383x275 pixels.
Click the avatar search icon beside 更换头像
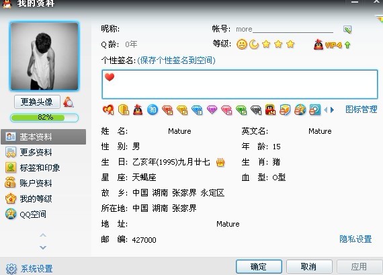tap(69, 102)
